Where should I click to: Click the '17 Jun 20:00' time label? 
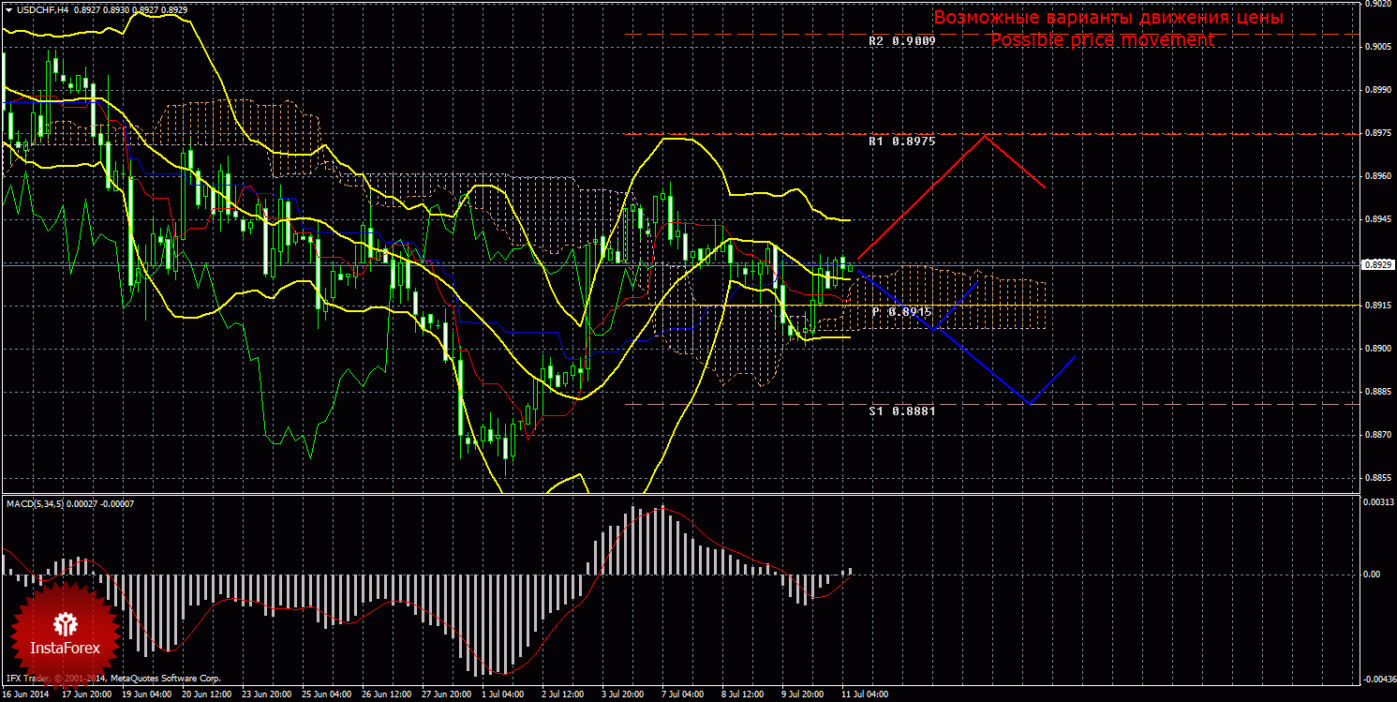tap(86, 695)
